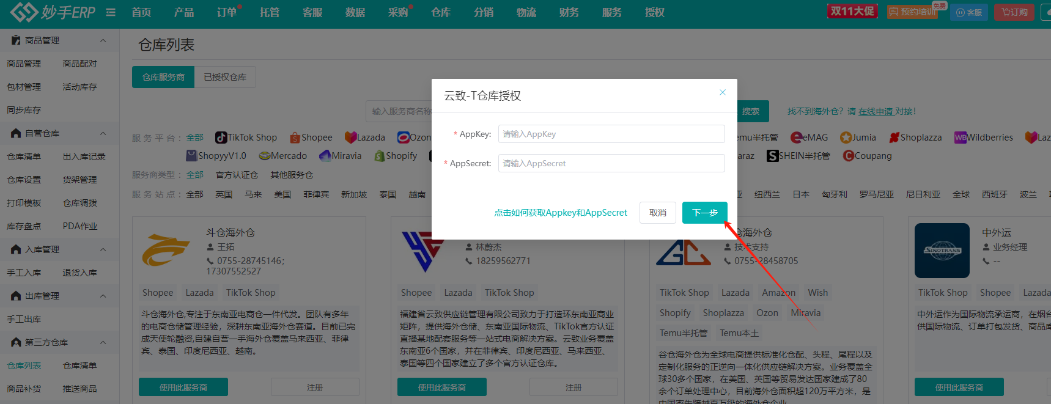
Task: Click the 预约培训 button
Action: pyautogui.click(x=912, y=12)
